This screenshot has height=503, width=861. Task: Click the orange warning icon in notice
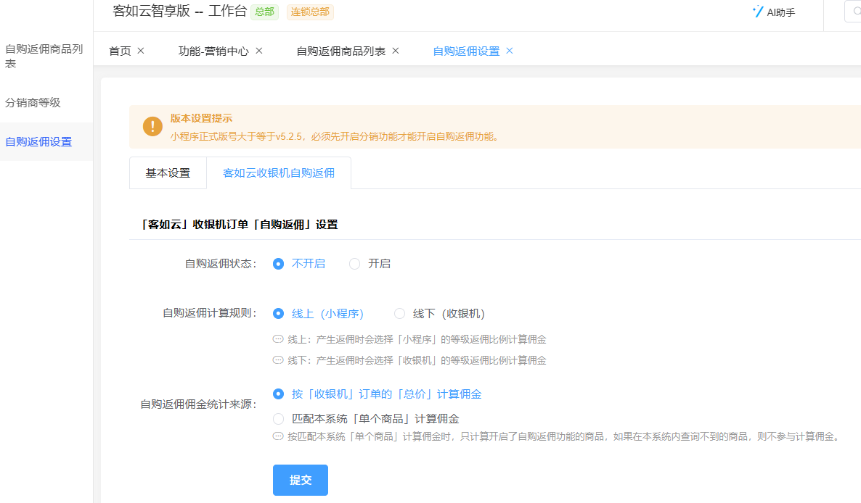point(152,126)
